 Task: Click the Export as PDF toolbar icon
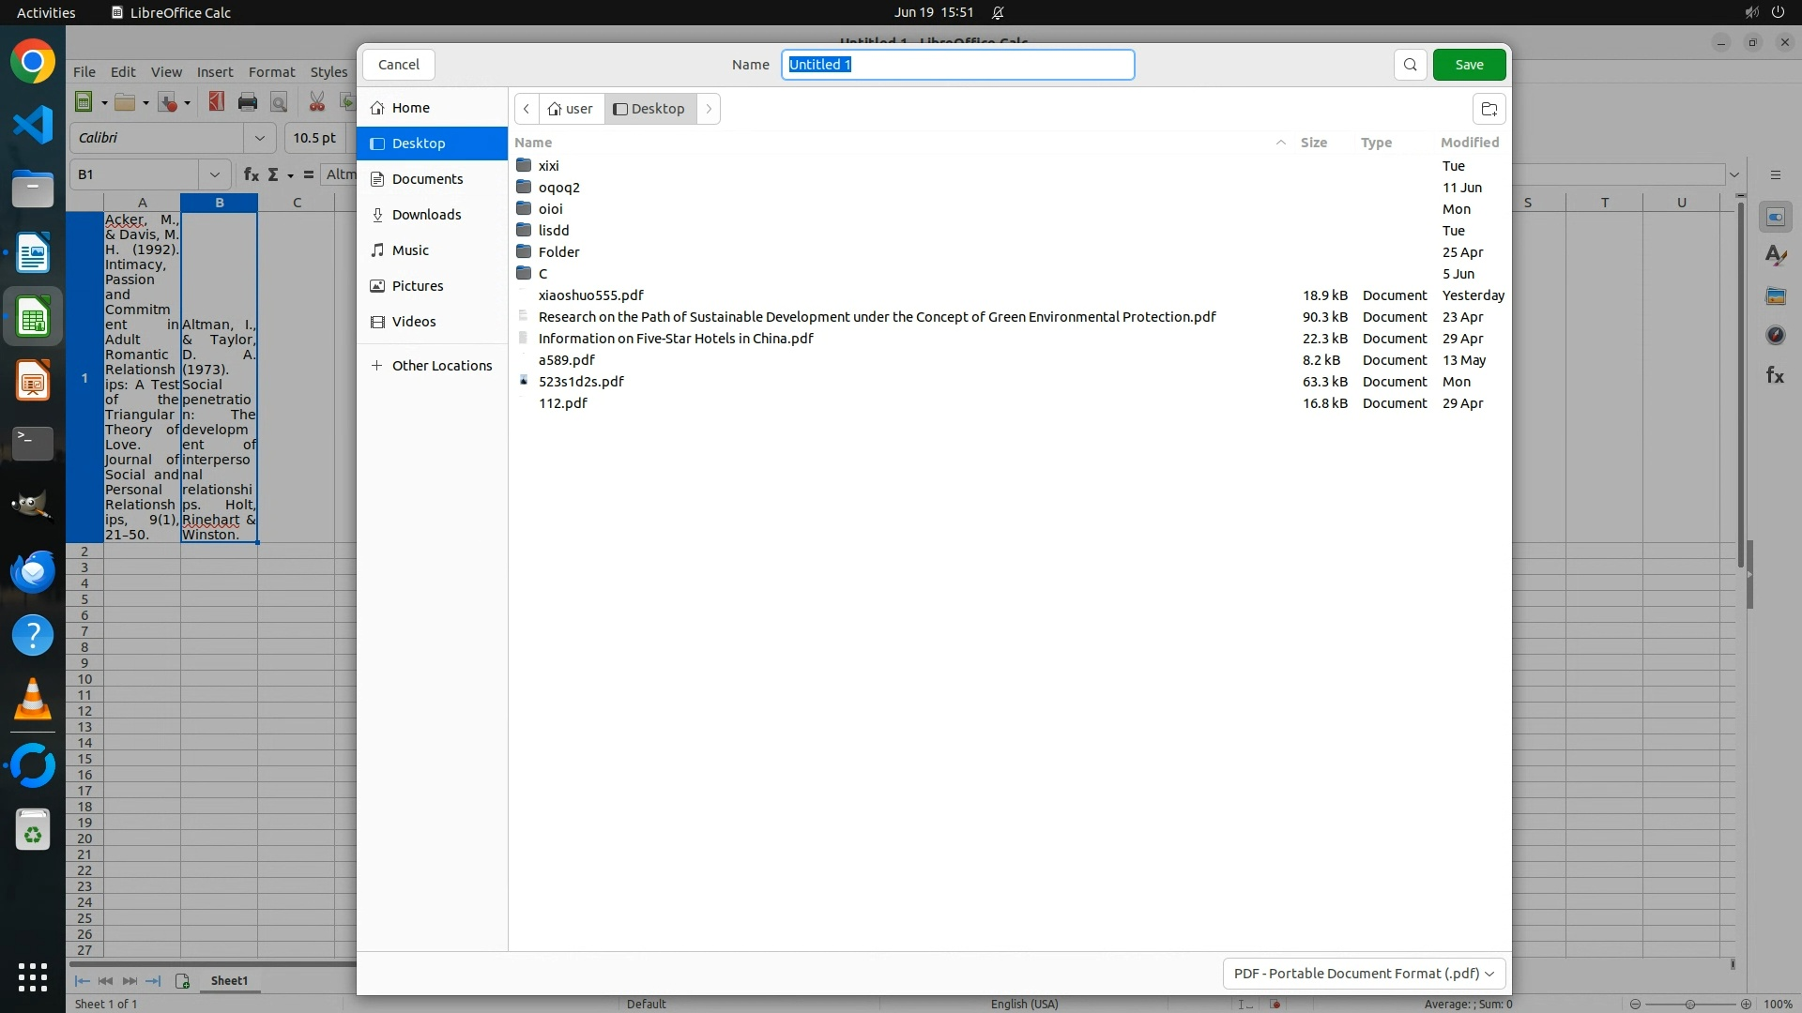[x=217, y=102]
